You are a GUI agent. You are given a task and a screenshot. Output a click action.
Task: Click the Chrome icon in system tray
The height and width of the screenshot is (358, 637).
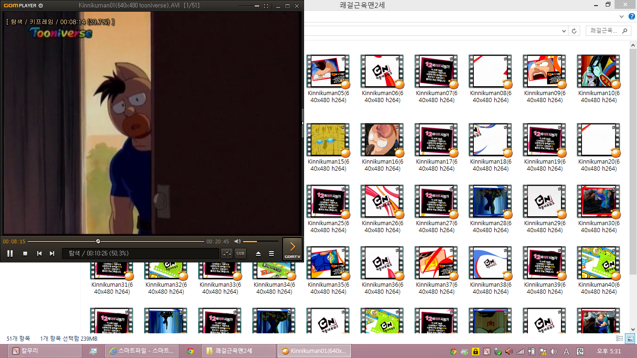click(x=453, y=351)
